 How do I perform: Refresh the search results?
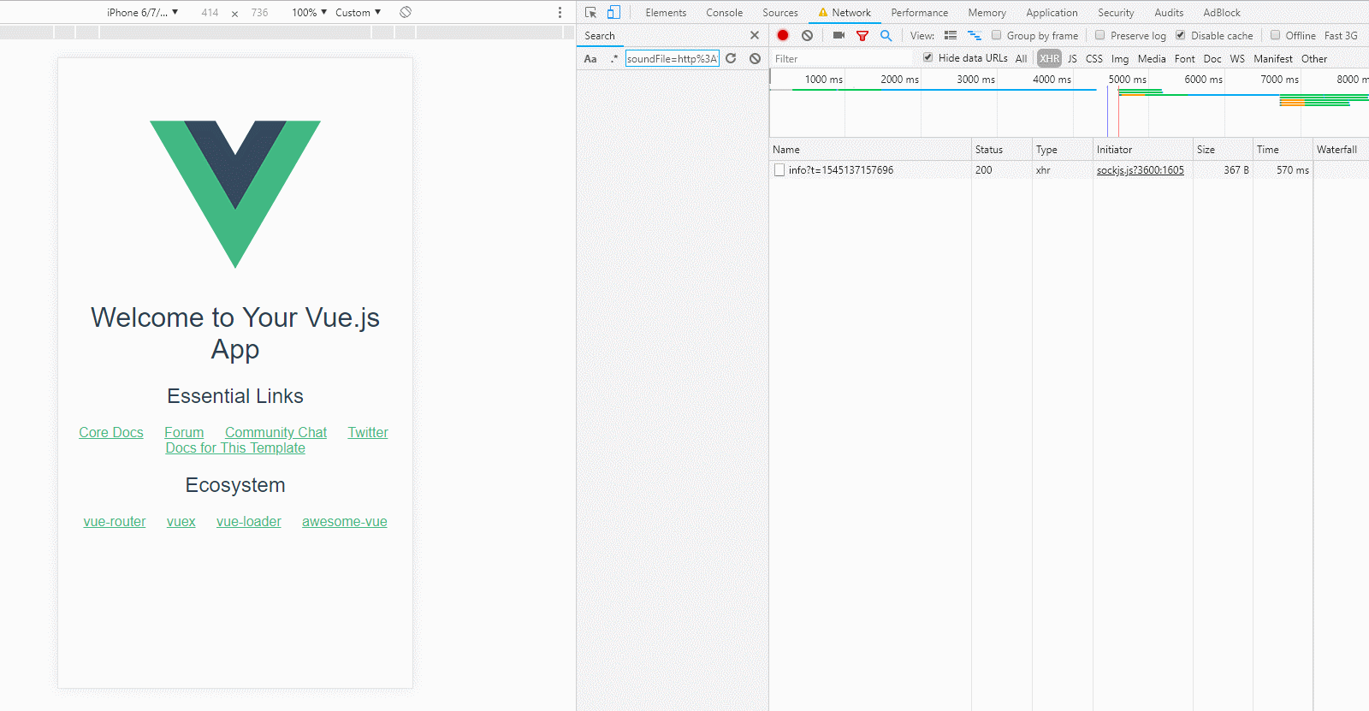tap(731, 59)
